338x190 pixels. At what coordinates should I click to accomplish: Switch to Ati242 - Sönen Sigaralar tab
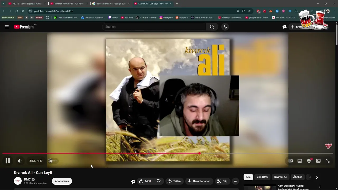(x=27, y=3)
